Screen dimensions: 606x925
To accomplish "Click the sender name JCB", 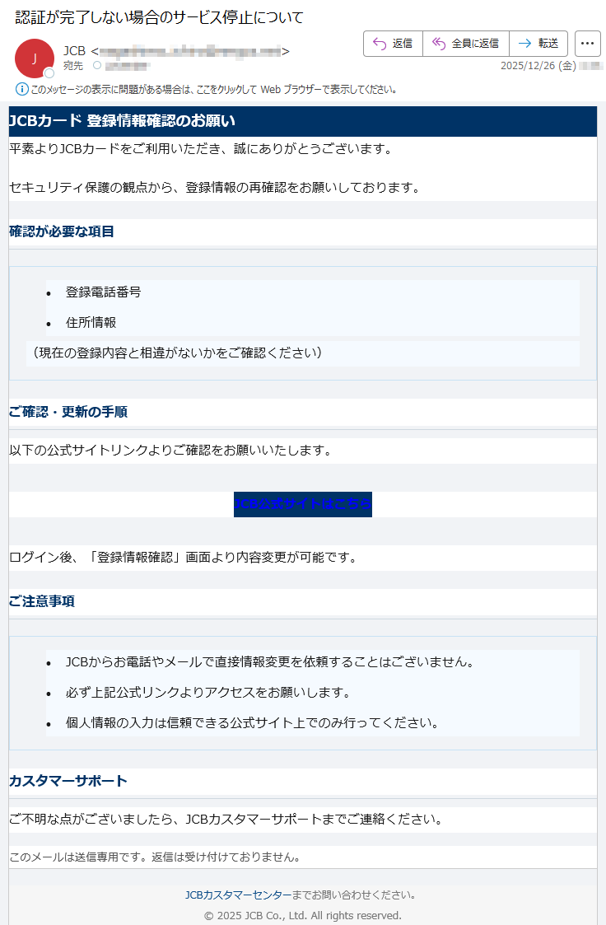I will 74,51.
